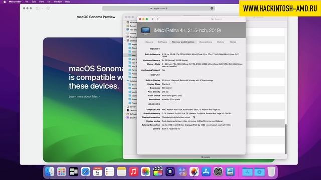The width and height of the screenshot is (321, 180).
Task: Select History in the Mactracker sidebar
Action: point(131,33)
